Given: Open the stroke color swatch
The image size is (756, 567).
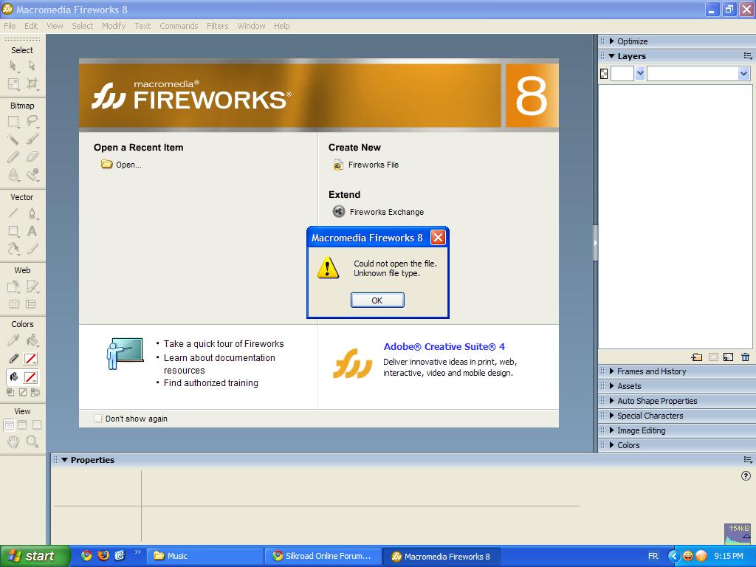Looking at the screenshot, I should [30, 359].
